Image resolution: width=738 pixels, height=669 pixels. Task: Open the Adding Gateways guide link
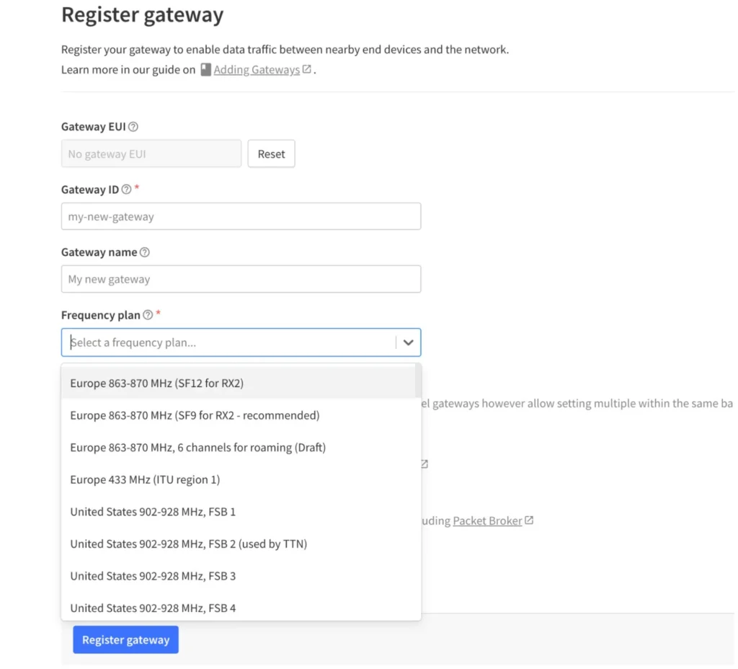click(257, 70)
